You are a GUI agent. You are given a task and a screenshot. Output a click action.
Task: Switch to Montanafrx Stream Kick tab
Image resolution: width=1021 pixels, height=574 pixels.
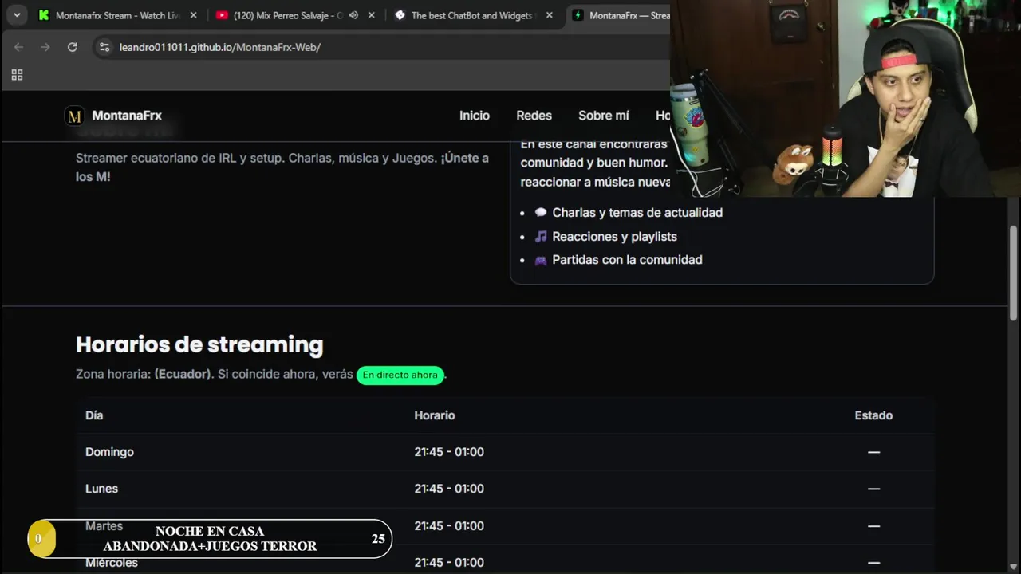pos(118,15)
